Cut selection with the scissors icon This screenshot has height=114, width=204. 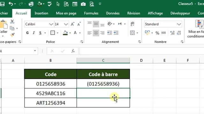coord(12,22)
